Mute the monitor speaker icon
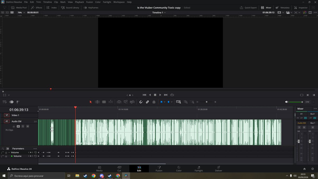 (286, 102)
